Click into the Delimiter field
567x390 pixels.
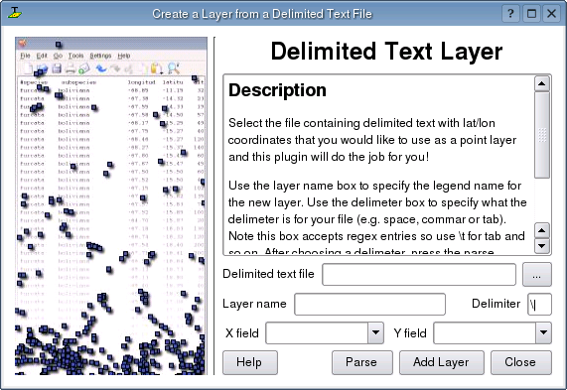[539, 304]
